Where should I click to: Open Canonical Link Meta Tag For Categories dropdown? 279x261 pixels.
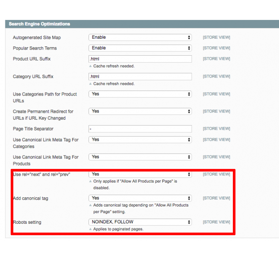point(140,140)
